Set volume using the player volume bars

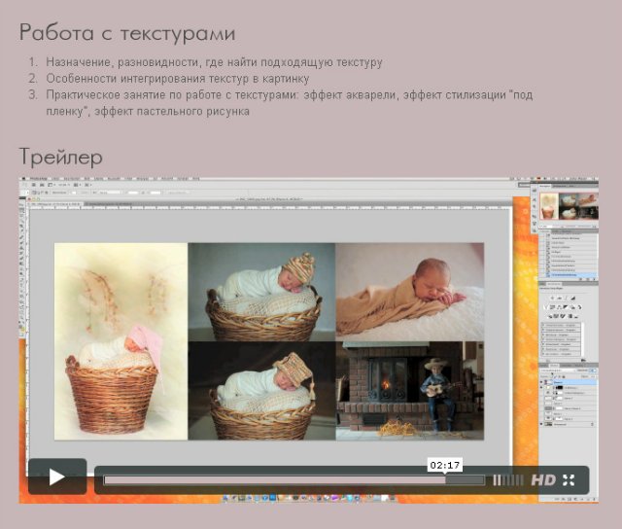tap(508, 479)
